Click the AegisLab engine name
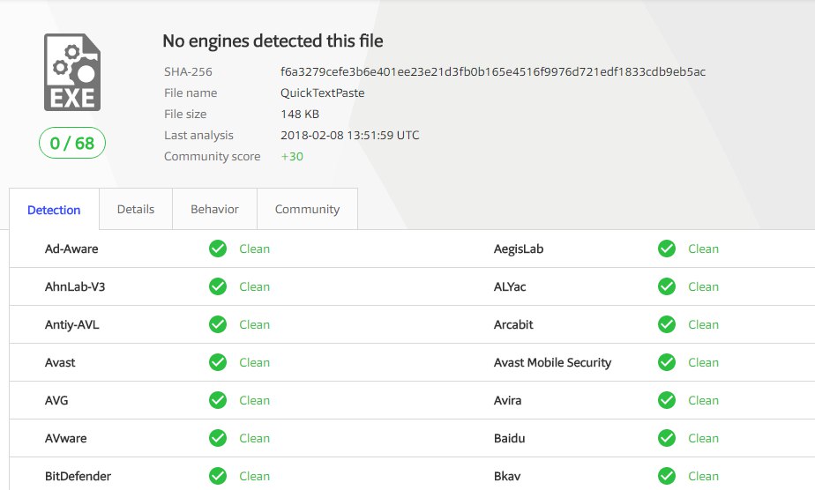The image size is (815, 490). coord(519,249)
